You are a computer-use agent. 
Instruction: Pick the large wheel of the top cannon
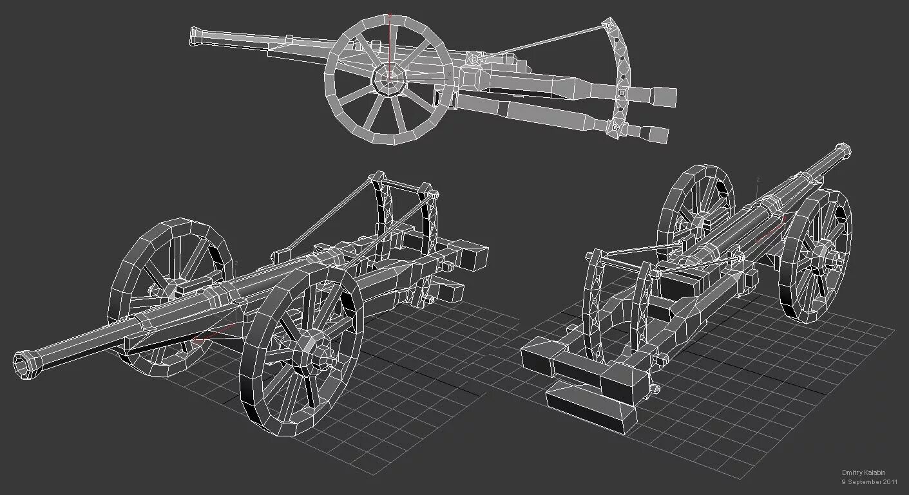pyautogui.click(x=389, y=80)
